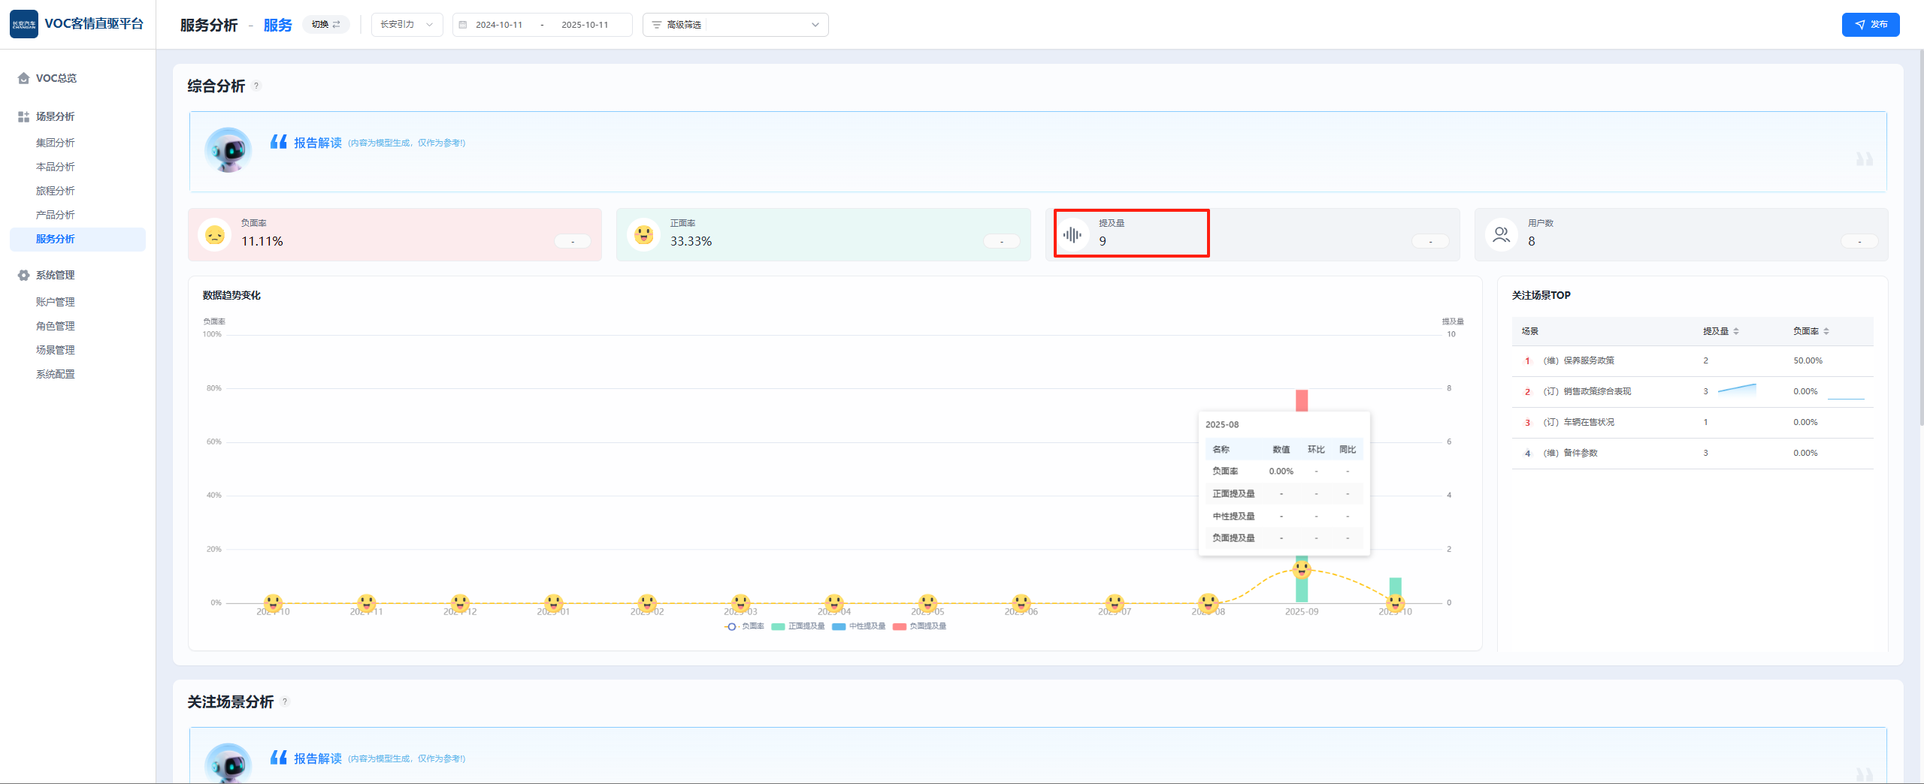Click the calendar icon in date range
Viewport: 1924px width, 784px height.
463,25
